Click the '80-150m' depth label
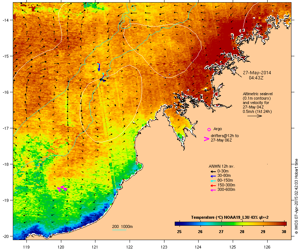Image resolution: width=301 pixels, height=250 pixels. (225, 181)
